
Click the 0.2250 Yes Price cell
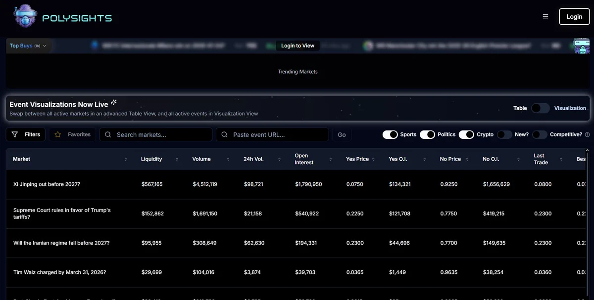[355, 214]
